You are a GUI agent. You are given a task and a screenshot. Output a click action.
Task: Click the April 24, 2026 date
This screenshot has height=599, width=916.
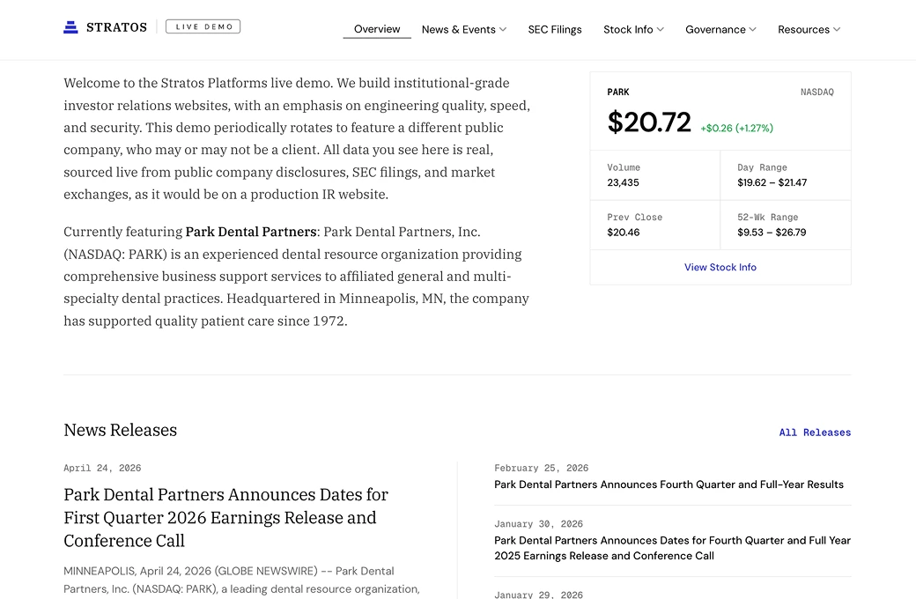point(102,468)
